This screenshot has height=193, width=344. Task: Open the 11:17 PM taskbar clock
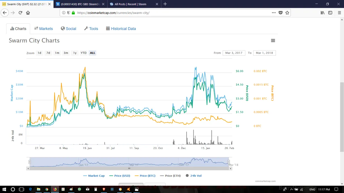(x=324, y=189)
